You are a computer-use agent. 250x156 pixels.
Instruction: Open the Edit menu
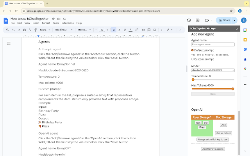[20, 23]
